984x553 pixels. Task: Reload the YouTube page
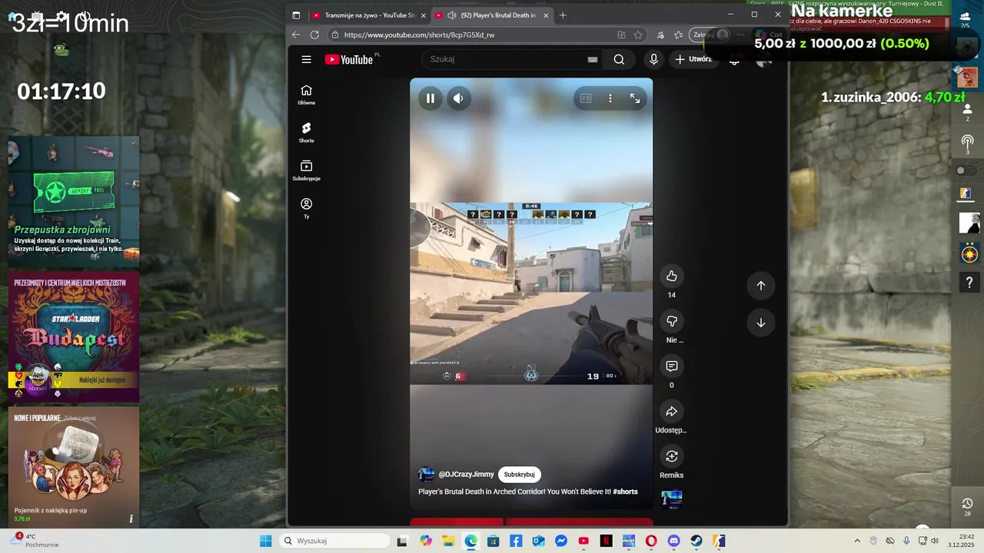point(314,35)
